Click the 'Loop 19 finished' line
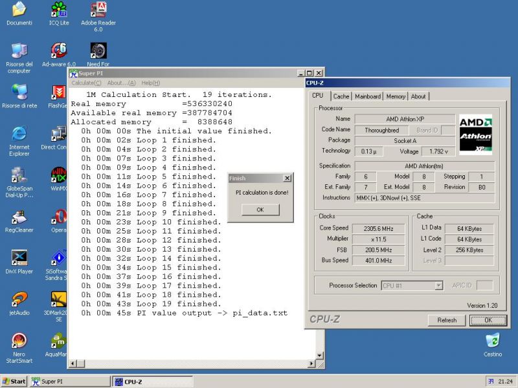This screenshot has height=388, width=518. point(151,304)
